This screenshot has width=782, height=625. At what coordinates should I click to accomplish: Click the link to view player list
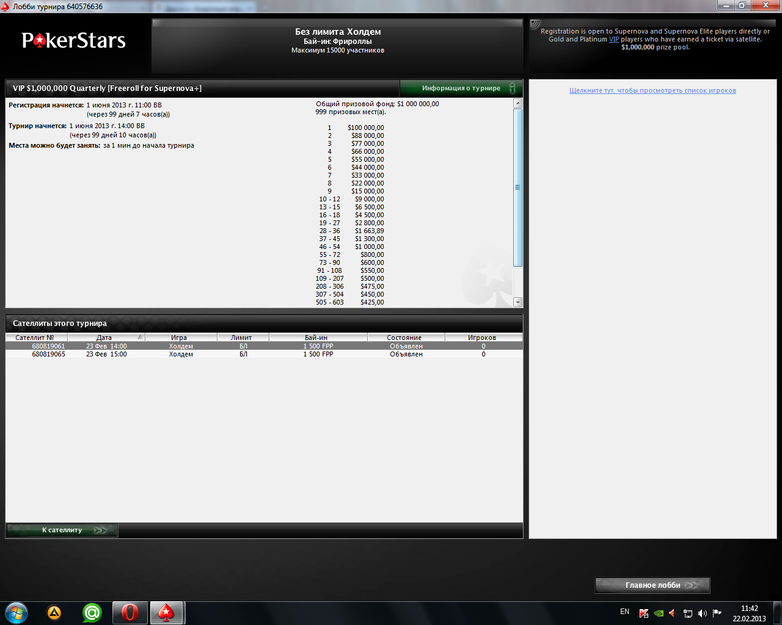tap(652, 90)
